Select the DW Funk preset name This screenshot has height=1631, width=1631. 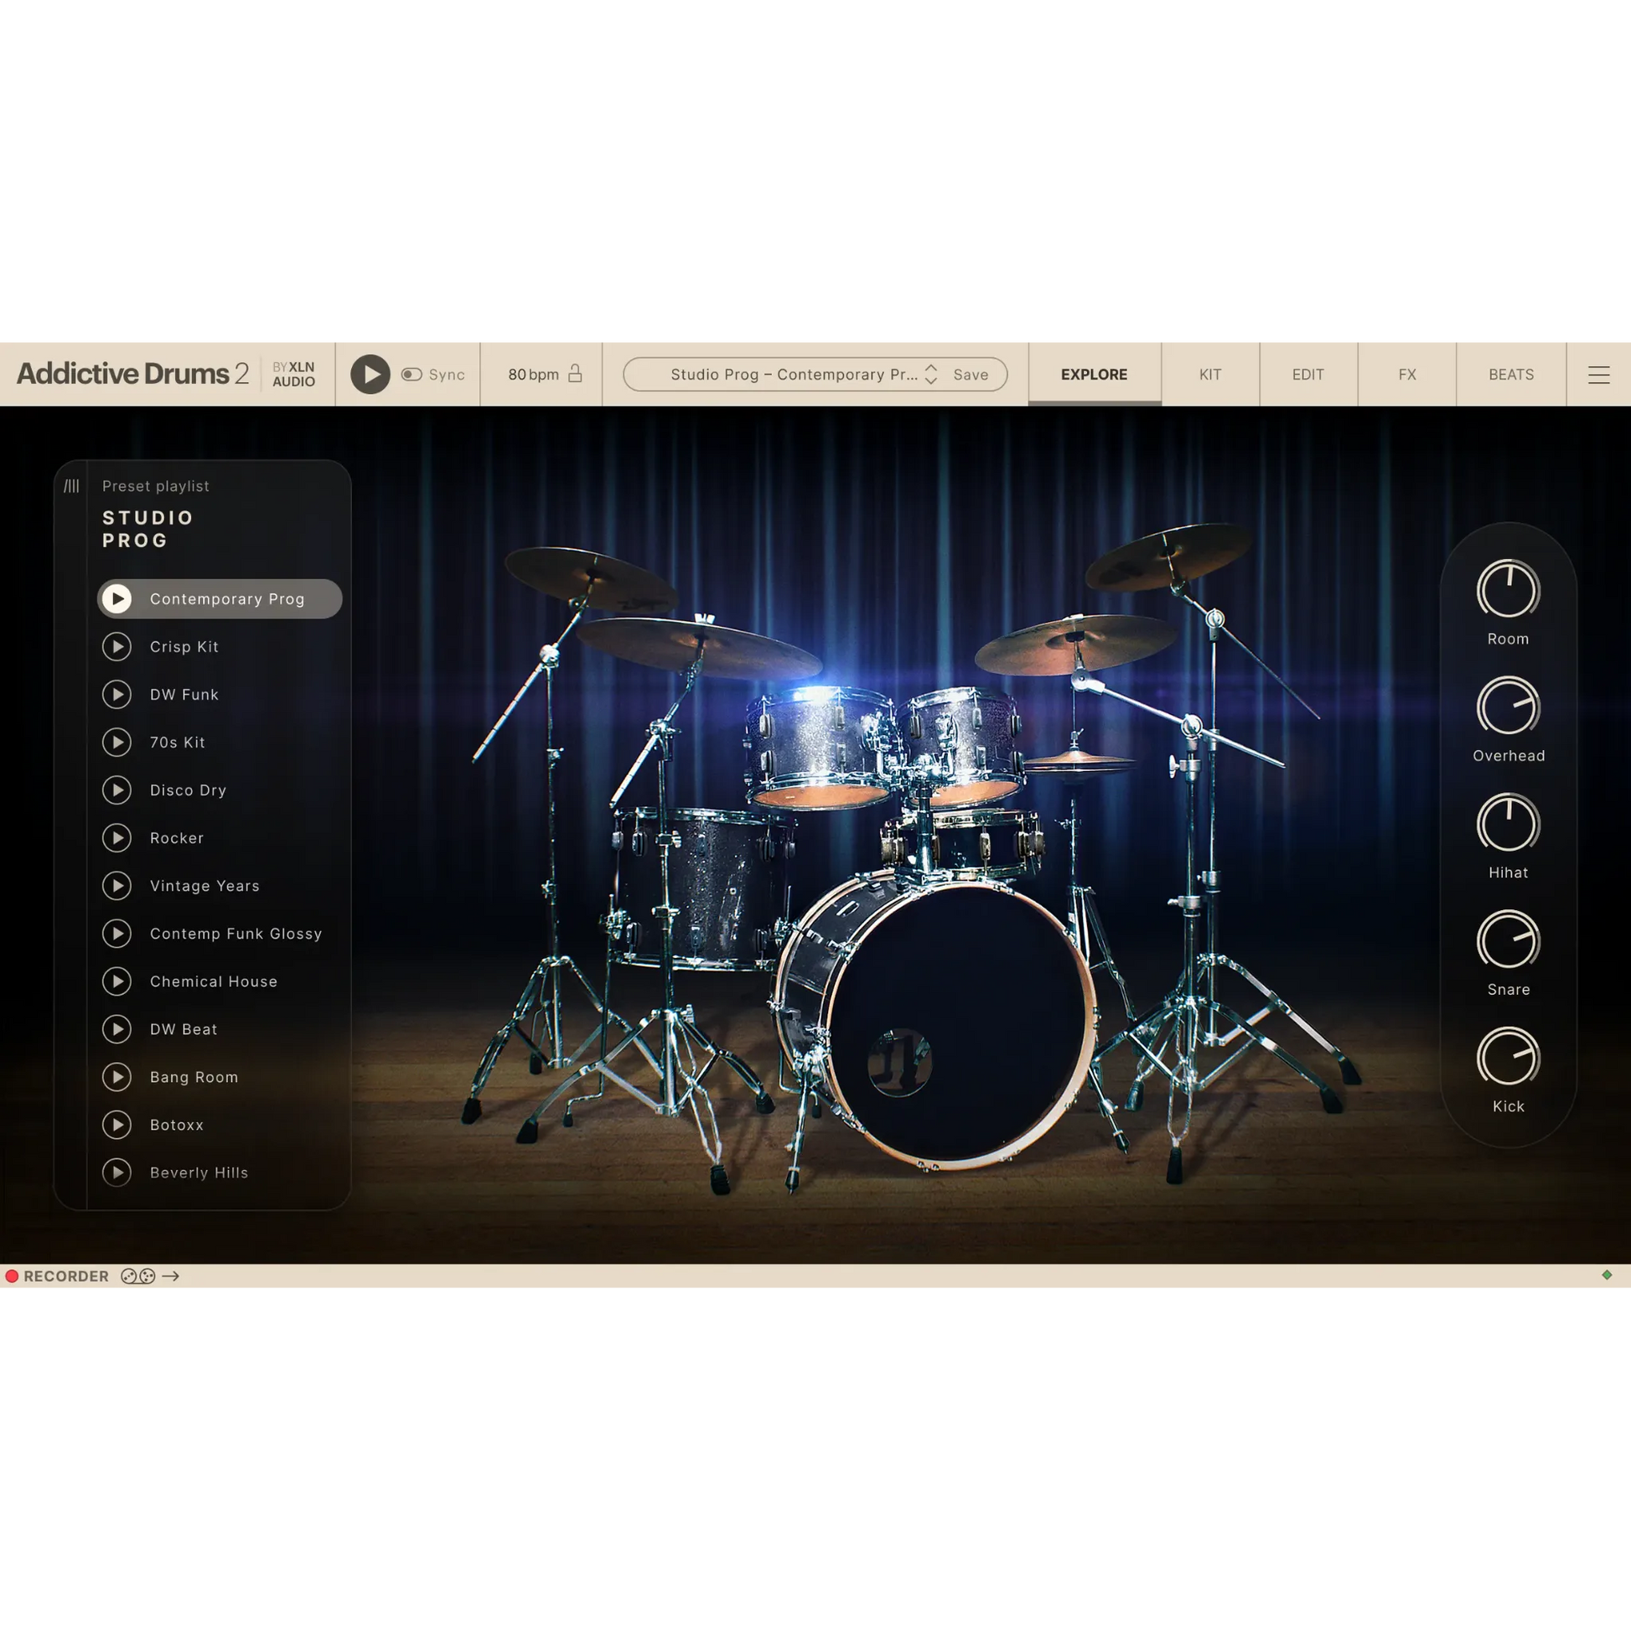[x=184, y=695]
